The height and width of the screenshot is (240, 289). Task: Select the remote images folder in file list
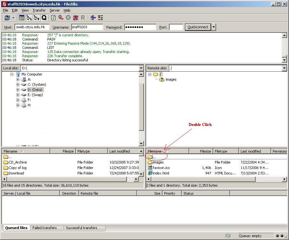tap(158, 162)
